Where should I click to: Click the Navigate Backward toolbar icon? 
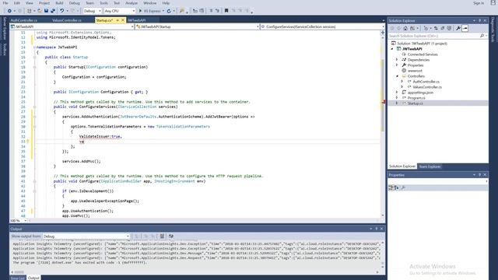click(x=9, y=11)
